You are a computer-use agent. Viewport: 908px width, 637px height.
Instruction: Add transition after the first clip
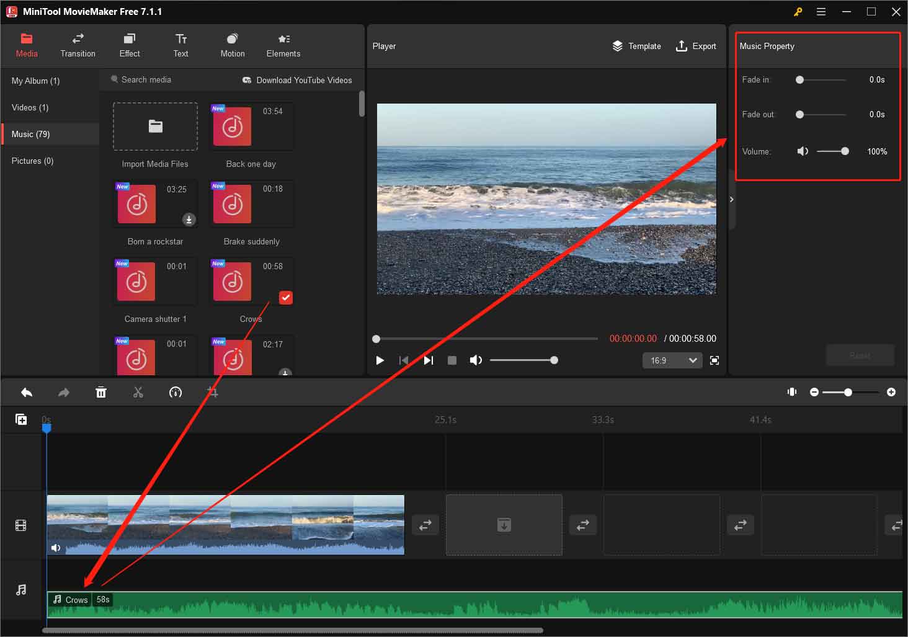[x=425, y=525]
